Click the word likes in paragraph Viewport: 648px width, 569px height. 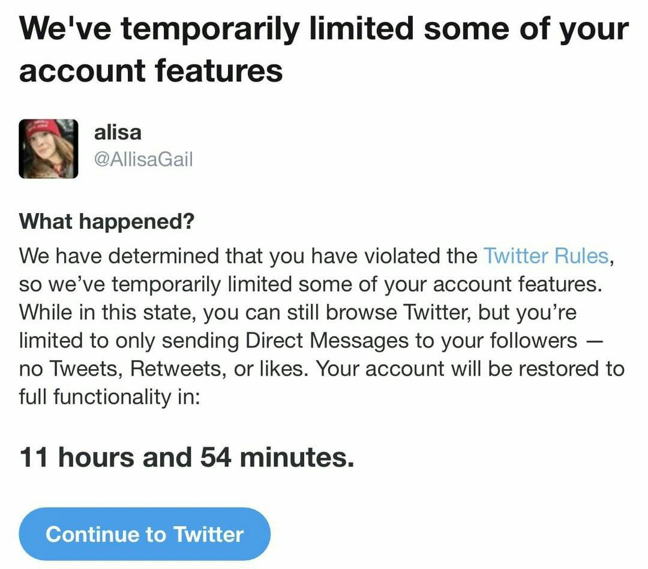(281, 369)
